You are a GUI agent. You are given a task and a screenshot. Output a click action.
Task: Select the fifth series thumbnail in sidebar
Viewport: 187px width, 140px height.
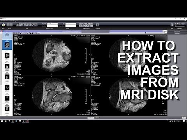pos(7,87)
